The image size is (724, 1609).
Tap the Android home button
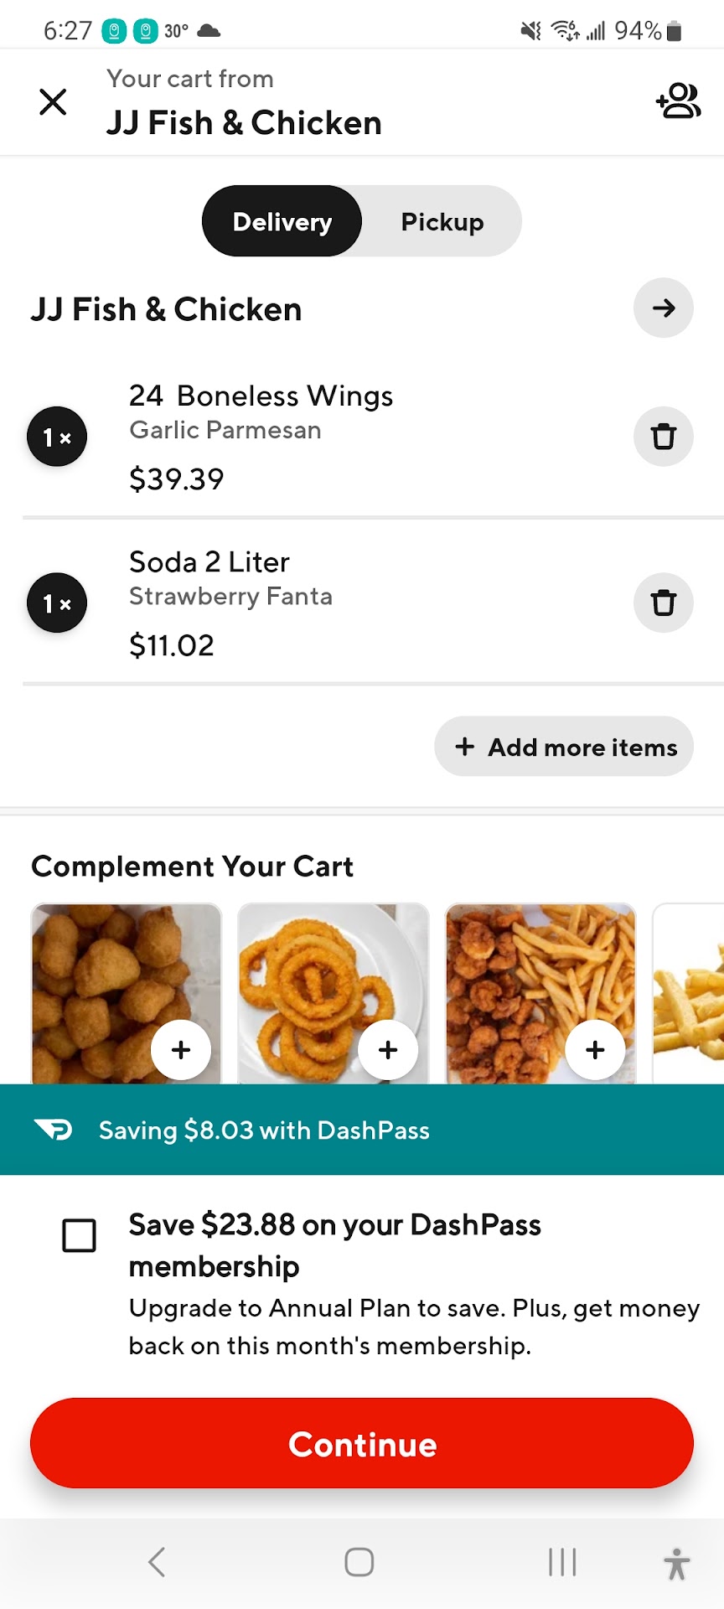pyautogui.click(x=359, y=1562)
